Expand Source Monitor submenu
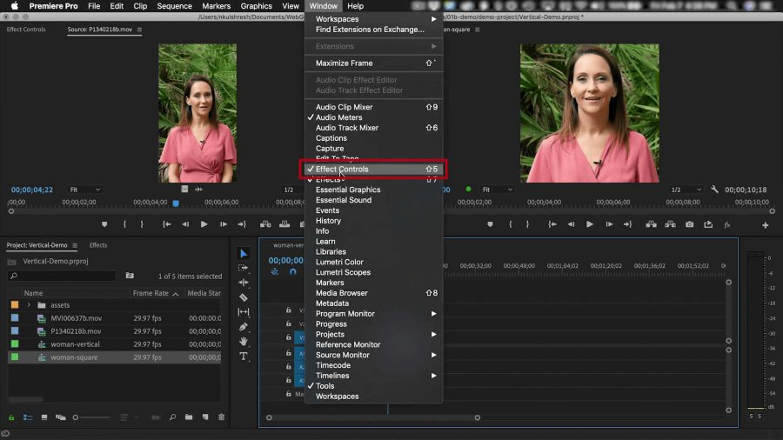 pyautogui.click(x=373, y=355)
